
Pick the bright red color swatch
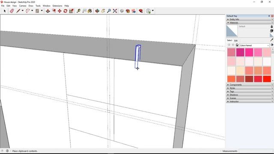point(267,79)
